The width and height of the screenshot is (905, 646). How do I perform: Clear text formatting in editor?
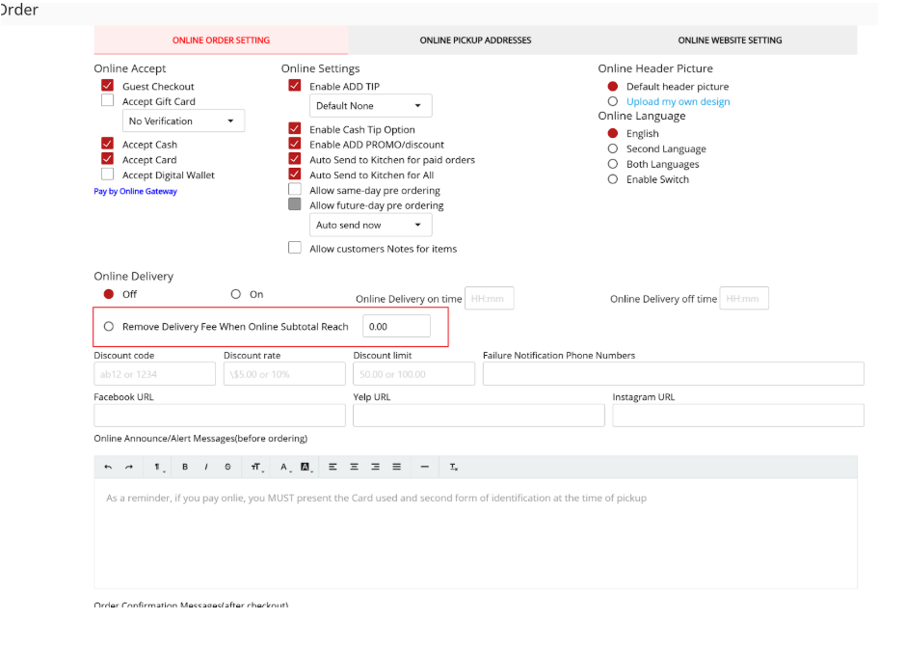click(x=454, y=467)
